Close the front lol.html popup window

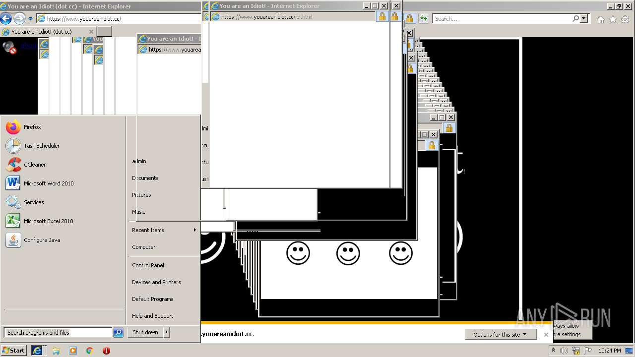[383, 6]
